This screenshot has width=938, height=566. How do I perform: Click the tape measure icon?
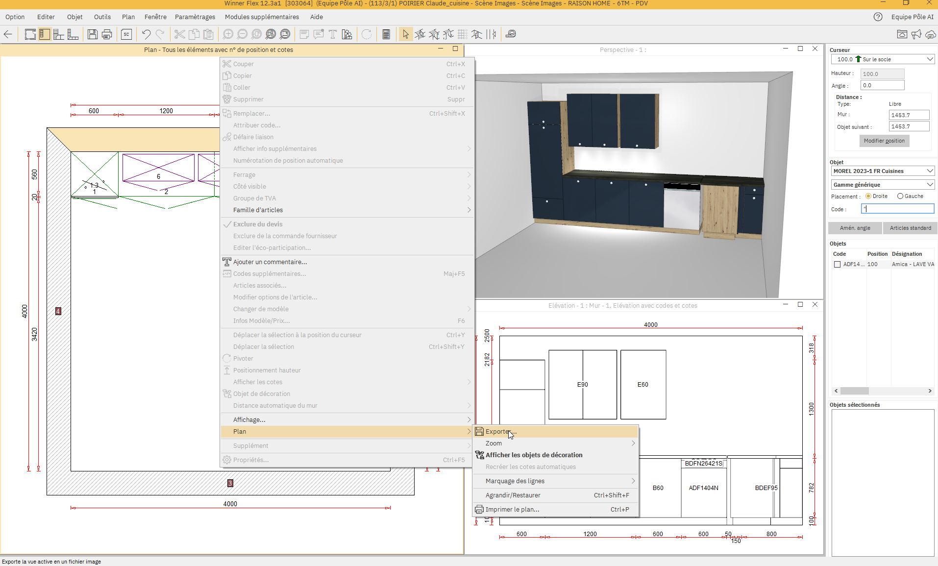tap(511, 34)
